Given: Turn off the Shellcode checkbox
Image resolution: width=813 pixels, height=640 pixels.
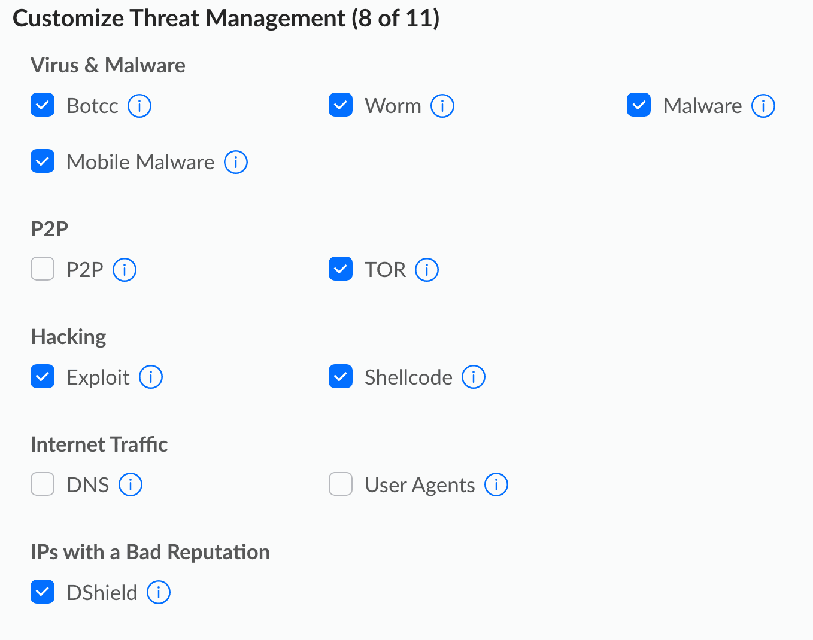Looking at the screenshot, I should point(341,377).
